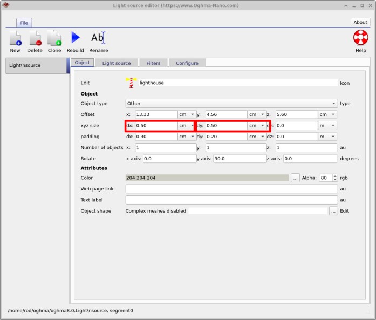Viewport: 376px width, 320px height.
Task: Open Help via the lifebuoy icon
Action: point(360,38)
